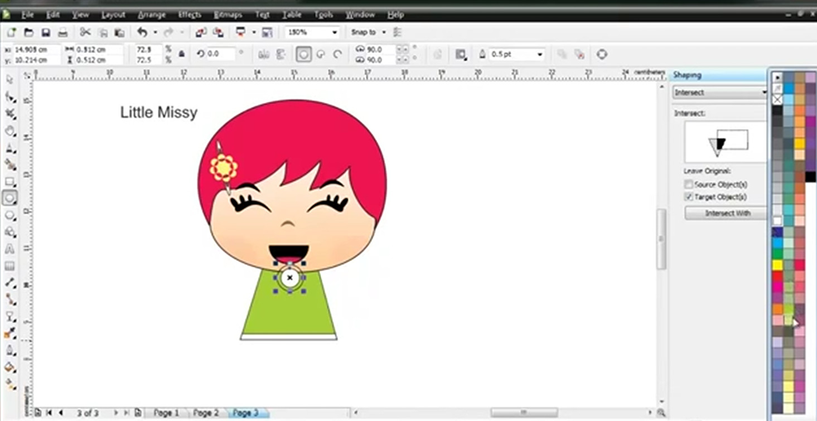Open the Bitmaps menu
The height and width of the screenshot is (421, 817).
tap(228, 14)
